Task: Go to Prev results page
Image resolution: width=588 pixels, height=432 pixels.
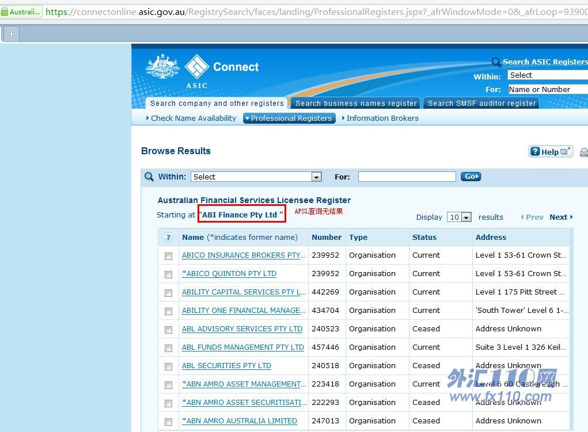Action: tap(532, 217)
